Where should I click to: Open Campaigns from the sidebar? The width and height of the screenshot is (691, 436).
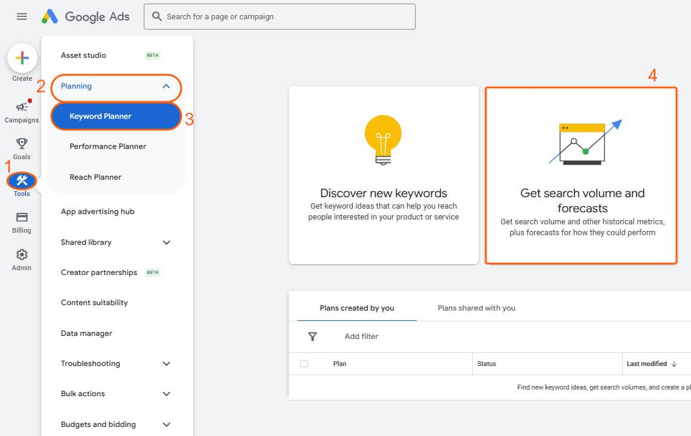pyautogui.click(x=22, y=112)
